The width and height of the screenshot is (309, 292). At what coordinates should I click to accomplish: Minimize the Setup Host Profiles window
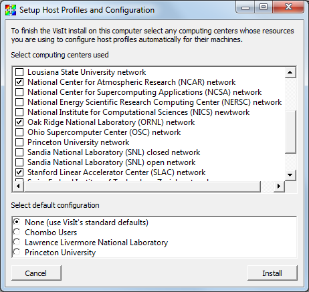click(x=245, y=8)
